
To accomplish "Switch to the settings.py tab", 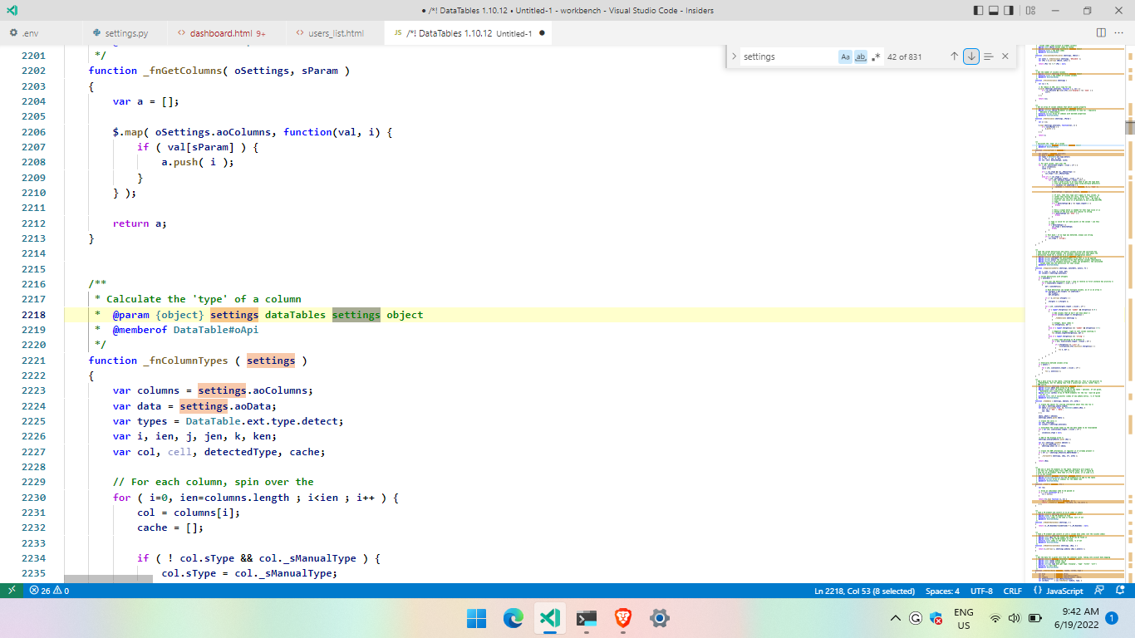I will pos(125,33).
